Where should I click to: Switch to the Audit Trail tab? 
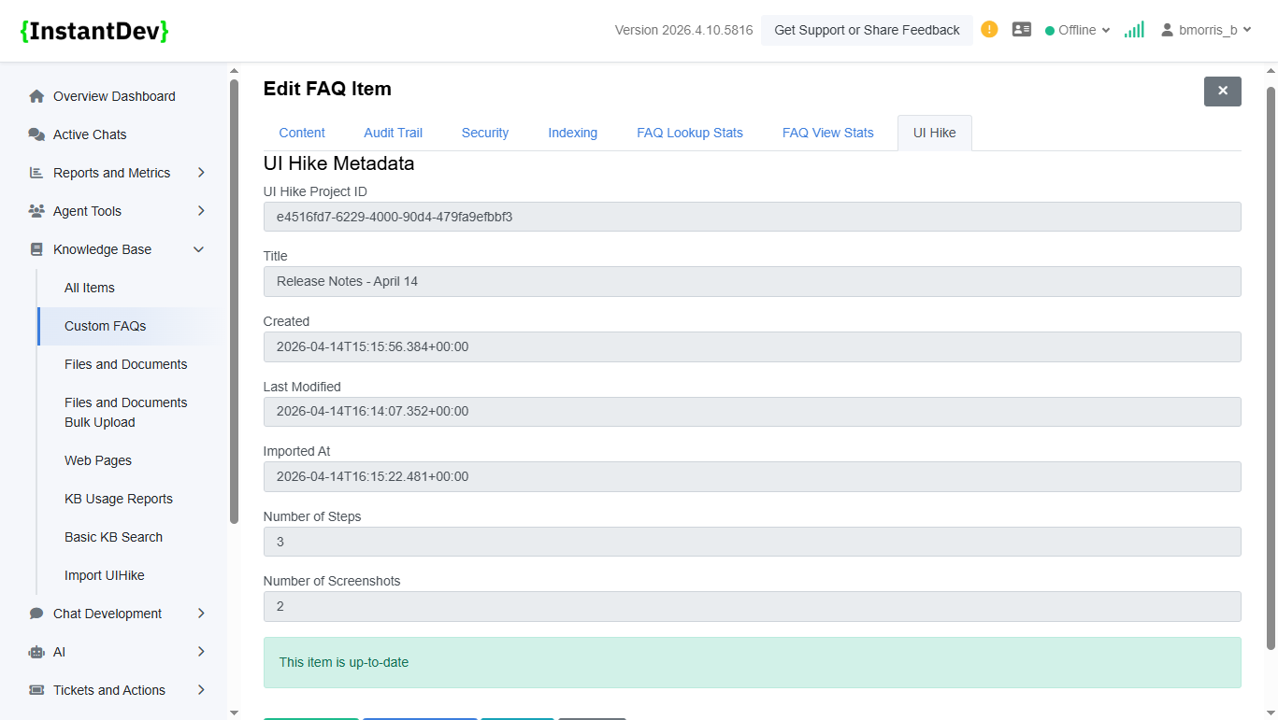(393, 132)
